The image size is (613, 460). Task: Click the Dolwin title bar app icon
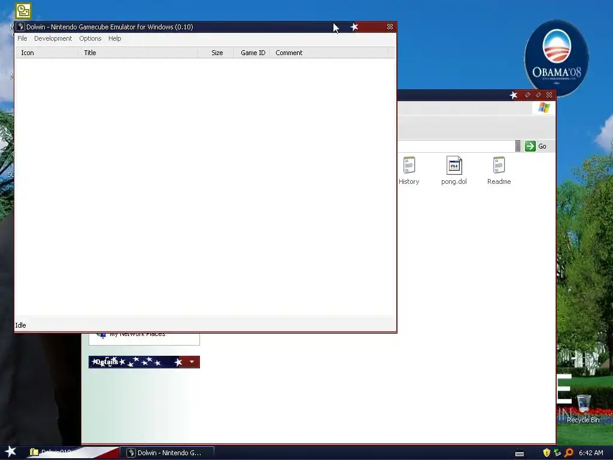(21, 26)
